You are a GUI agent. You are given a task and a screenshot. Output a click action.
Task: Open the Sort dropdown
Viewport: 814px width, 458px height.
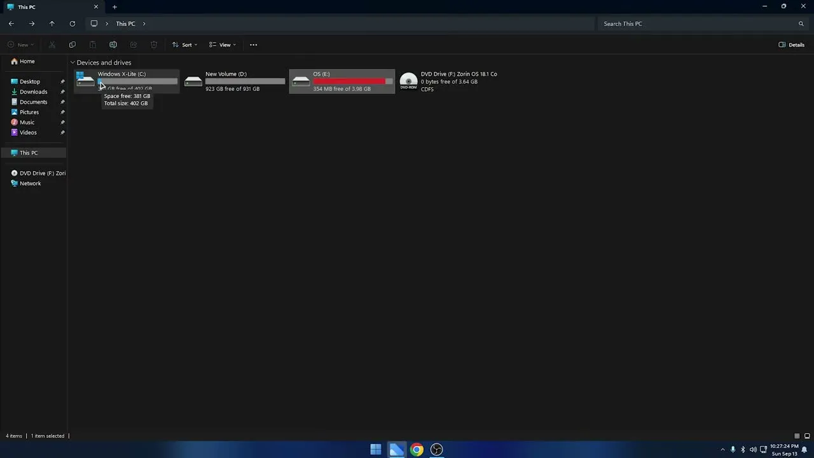184,45
